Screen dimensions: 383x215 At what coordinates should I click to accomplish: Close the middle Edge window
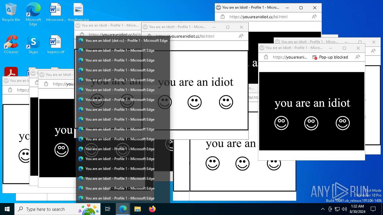(x=241, y=27)
